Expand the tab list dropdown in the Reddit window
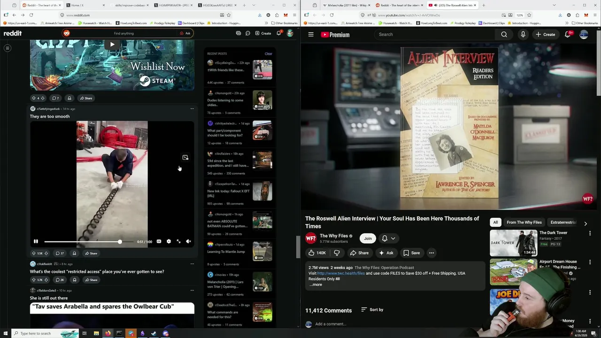The image size is (601, 338). coord(254,5)
